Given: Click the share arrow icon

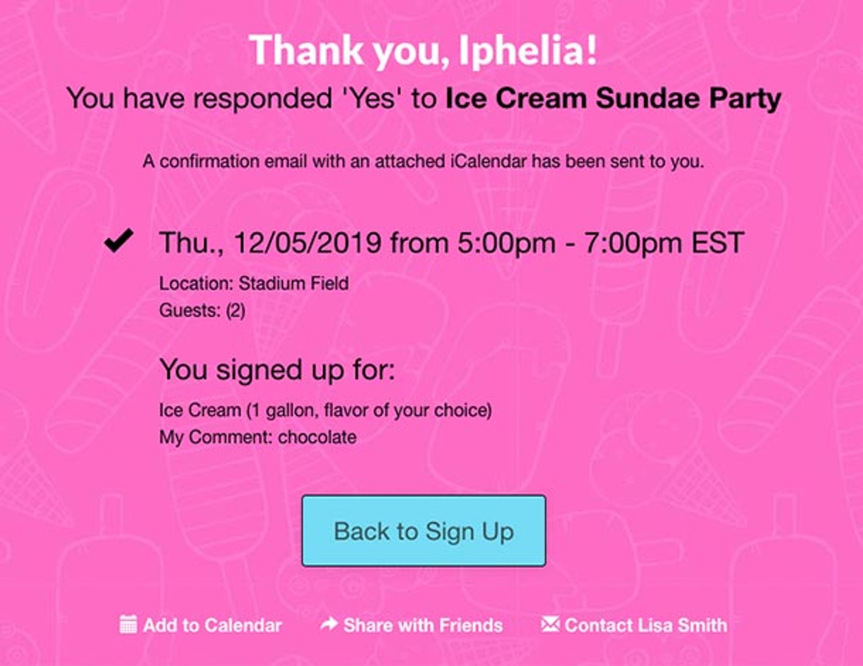Looking at the screenshot, I should [329, 624].
